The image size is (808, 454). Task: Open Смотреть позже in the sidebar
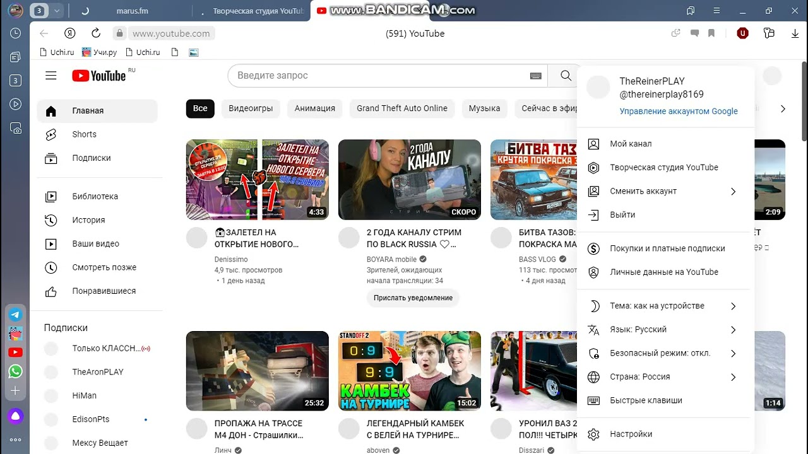pyautogui.click(x=97, y=267)
